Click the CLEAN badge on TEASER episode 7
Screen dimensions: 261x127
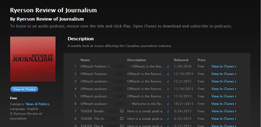tap(113, 112)
